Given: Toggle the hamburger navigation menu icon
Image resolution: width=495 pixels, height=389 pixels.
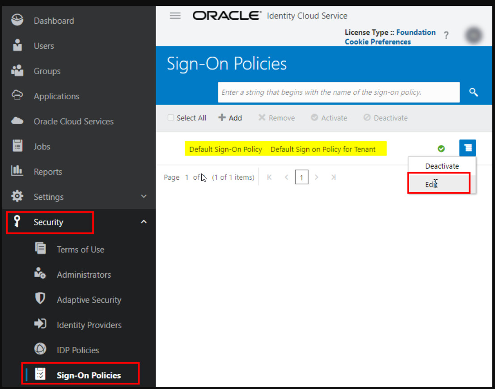Looking at the screenshot, I should (x=175, y=16).
